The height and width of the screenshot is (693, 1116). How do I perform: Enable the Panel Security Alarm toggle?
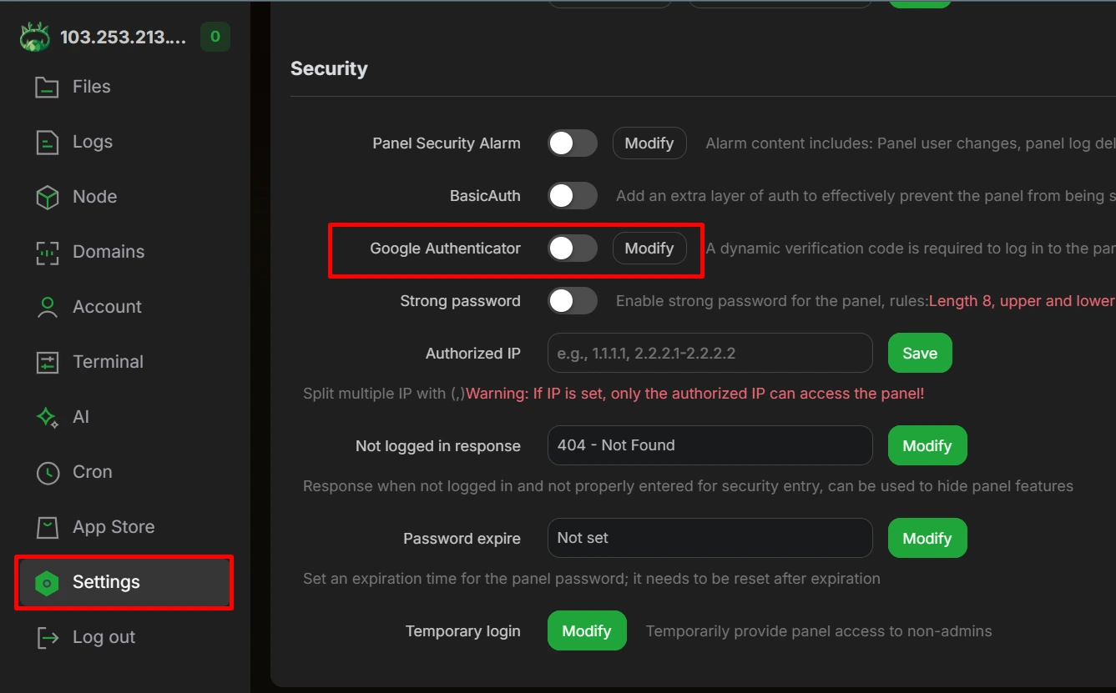tap(573, 143)
